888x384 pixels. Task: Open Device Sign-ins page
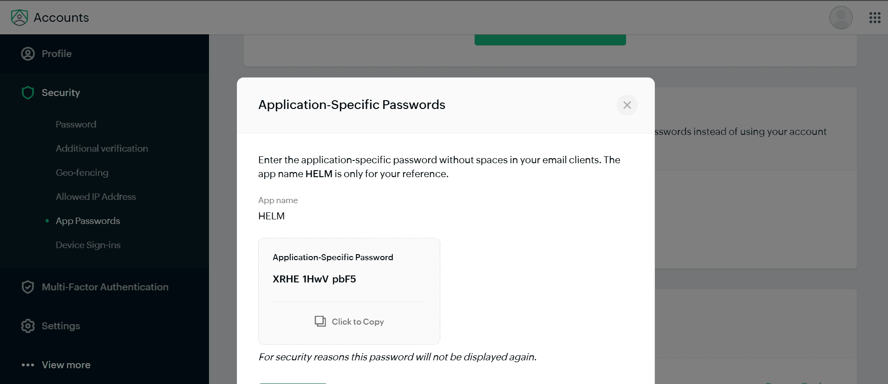click(88, 245)
